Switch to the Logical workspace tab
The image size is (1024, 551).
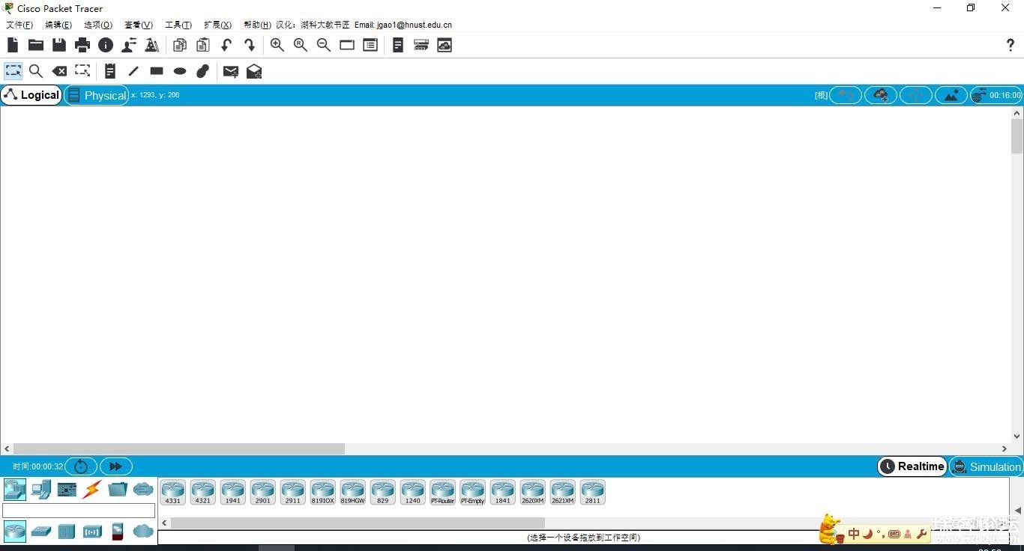(31, 95)
